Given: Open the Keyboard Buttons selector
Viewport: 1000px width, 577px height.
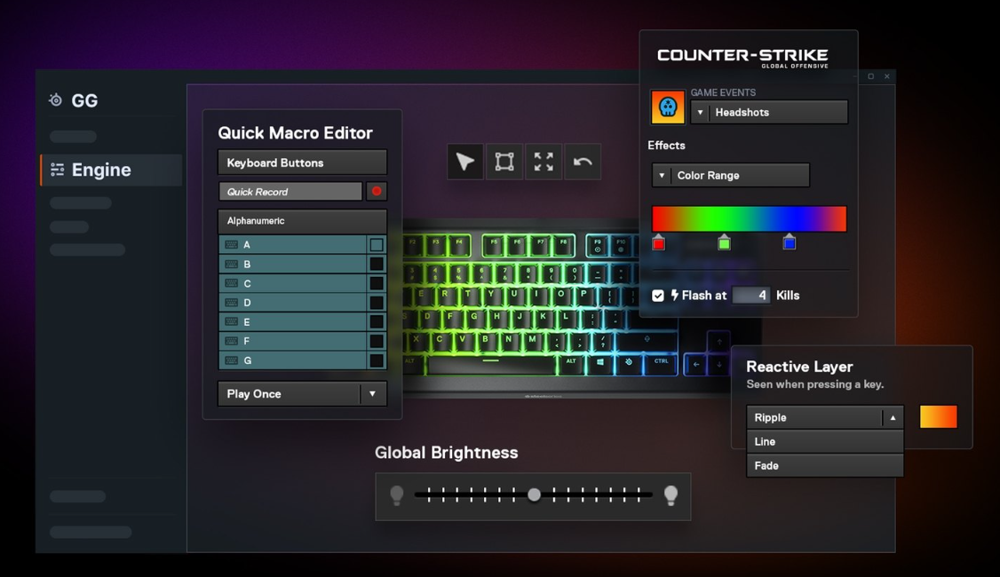Looking at the screenshot, I should click(x=302, y=162).
